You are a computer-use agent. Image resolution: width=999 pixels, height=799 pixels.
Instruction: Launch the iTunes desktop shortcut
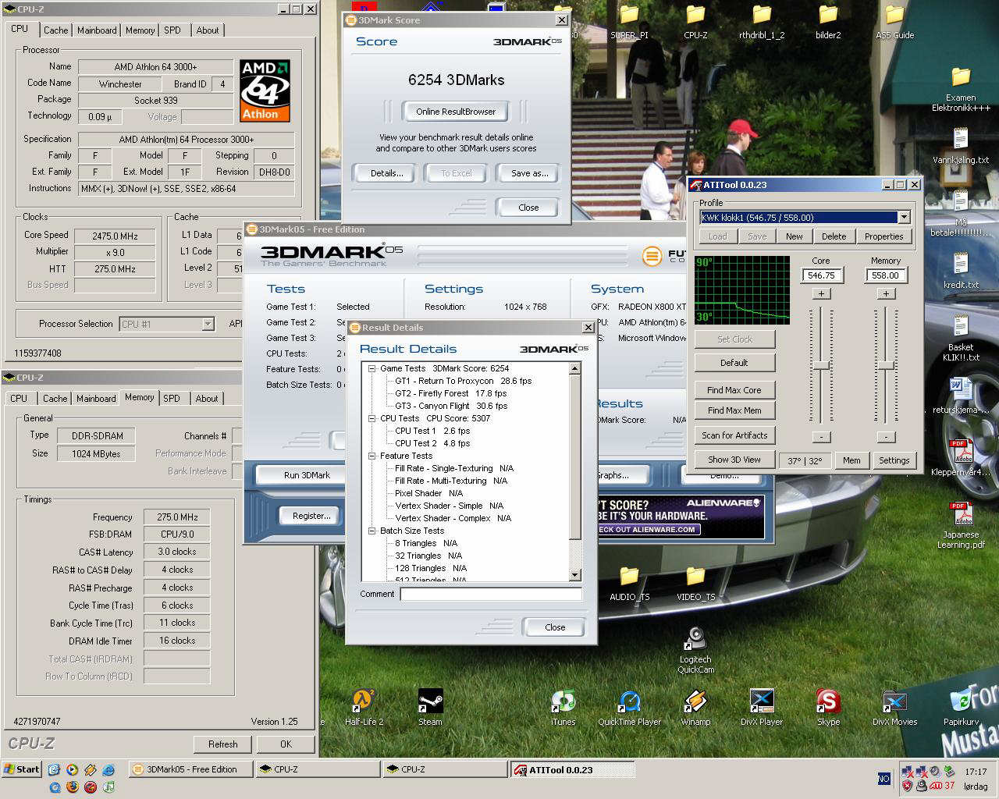[563, 708]
